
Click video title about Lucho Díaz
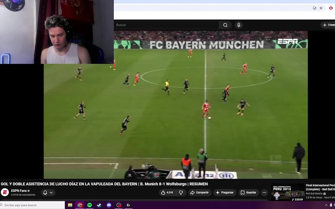pos(104,184)
